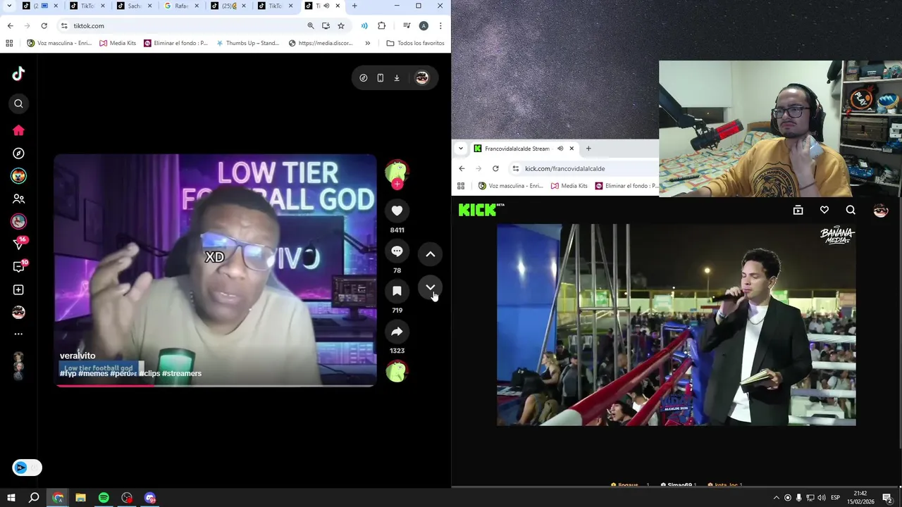Save the TikTok video to favorites
The height and width of the screenshot is (507, 902).
click(x=397, y=291)
